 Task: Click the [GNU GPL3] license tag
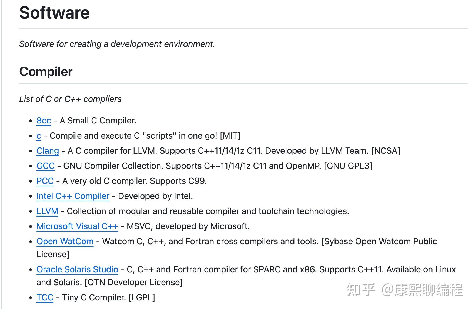[x=348, y=166]
